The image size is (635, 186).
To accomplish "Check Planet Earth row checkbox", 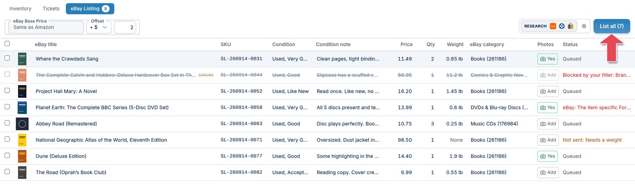I will 7,107.
